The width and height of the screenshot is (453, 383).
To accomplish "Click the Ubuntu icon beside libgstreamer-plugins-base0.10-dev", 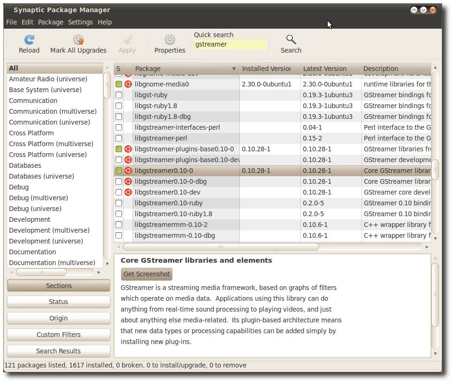I will click(x=128, y=160).
